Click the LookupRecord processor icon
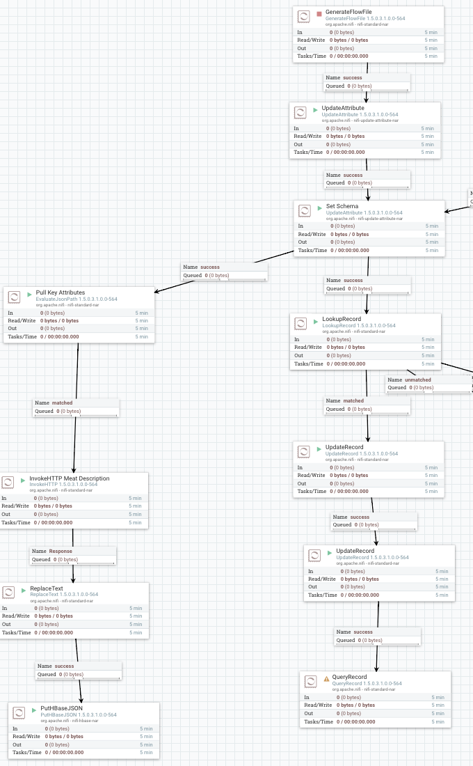This screenshot has height=766, width=473. (x=300, y=323)
